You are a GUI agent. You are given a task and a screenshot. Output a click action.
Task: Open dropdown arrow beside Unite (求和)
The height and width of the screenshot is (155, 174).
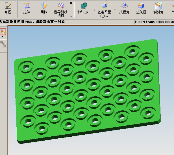[94, 10]
